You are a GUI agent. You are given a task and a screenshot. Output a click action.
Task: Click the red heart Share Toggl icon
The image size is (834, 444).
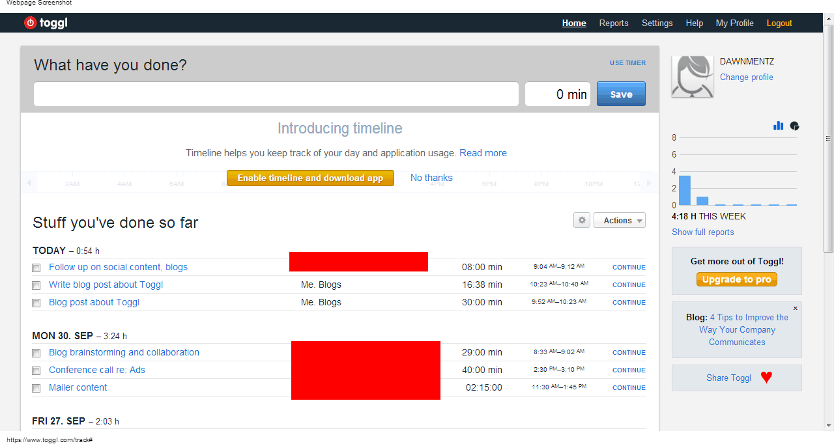(766, 378)
